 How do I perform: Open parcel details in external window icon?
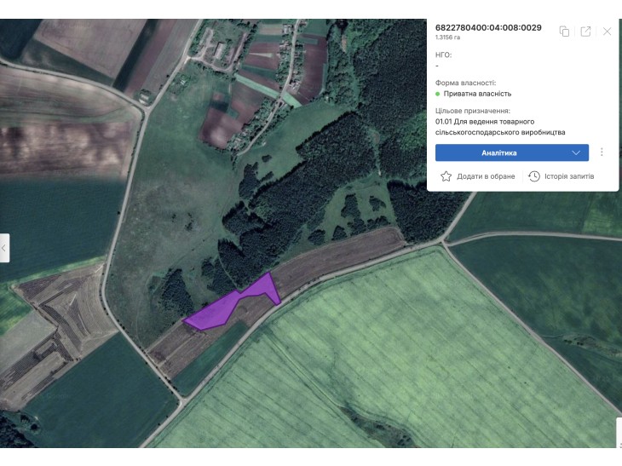pos(585,32)
